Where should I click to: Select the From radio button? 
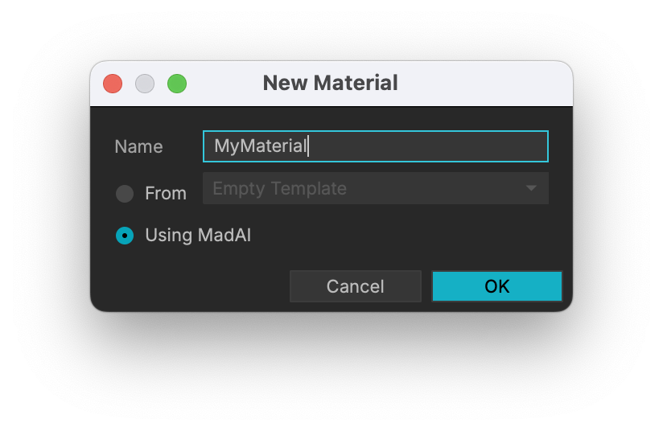125,194
